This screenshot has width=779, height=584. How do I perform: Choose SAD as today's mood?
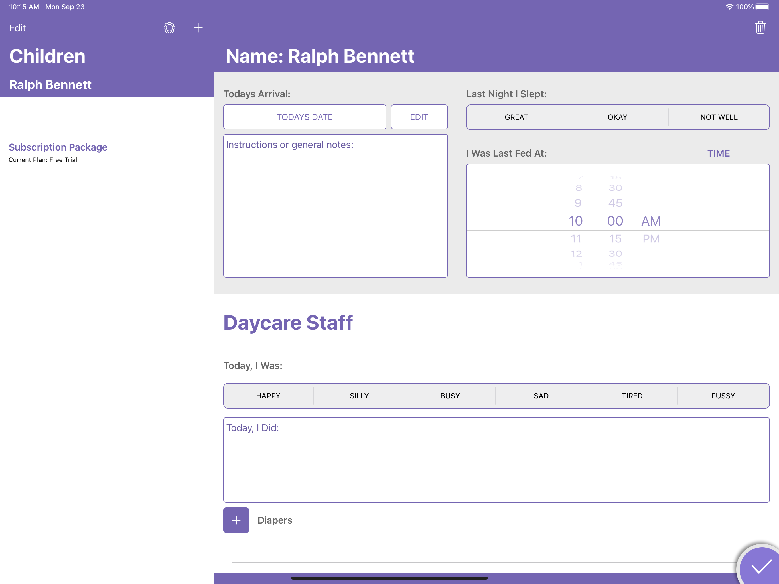pyautogui.click(x=541, y=396)
